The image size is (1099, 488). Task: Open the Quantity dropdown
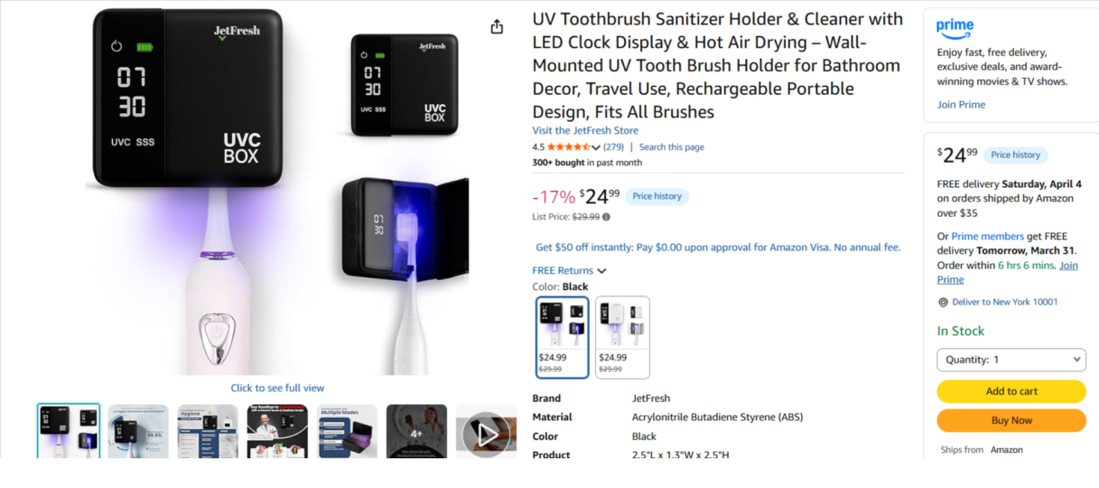[1011, 360]
